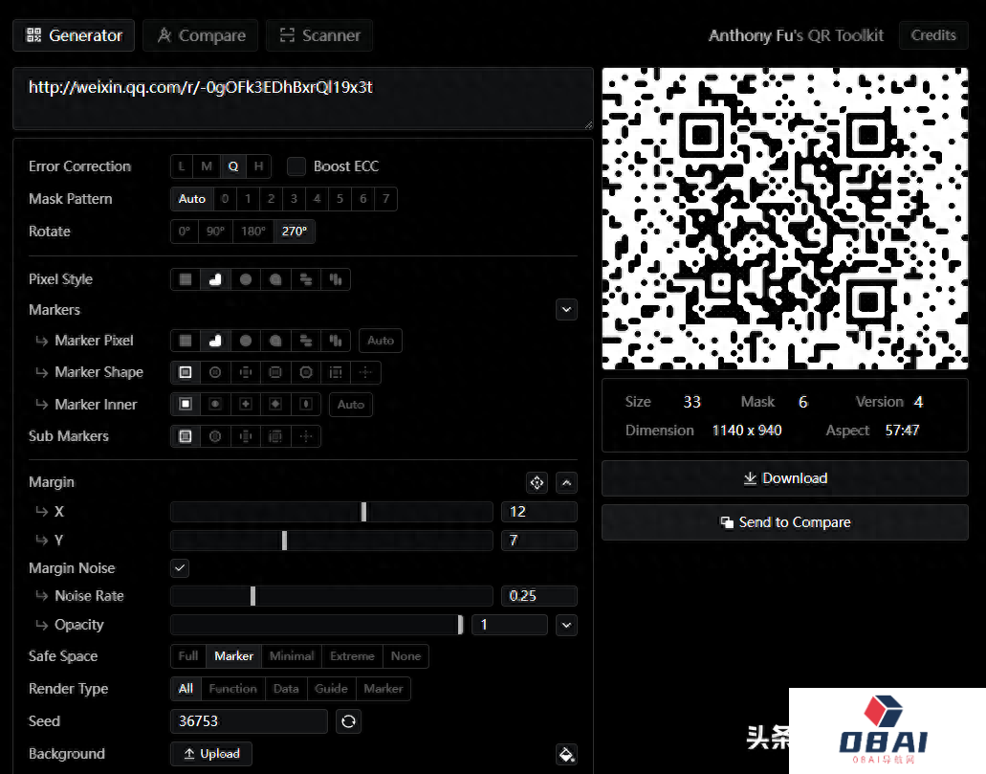
Task: Switch to the Compare tab
Action: click(x=201, y=35)
